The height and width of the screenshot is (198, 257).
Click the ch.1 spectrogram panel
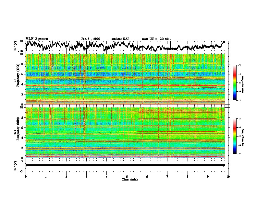pos(125,79)
